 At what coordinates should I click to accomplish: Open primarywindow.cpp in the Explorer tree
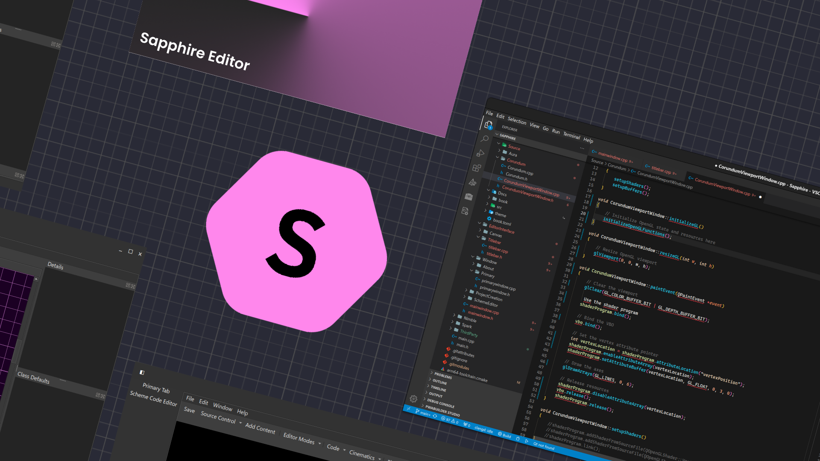(x=498, y=285)
